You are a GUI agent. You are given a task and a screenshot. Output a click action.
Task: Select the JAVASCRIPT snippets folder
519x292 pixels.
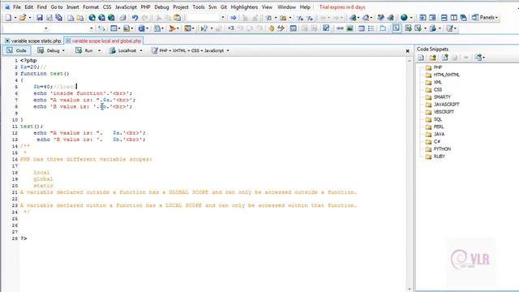[443, 105]
